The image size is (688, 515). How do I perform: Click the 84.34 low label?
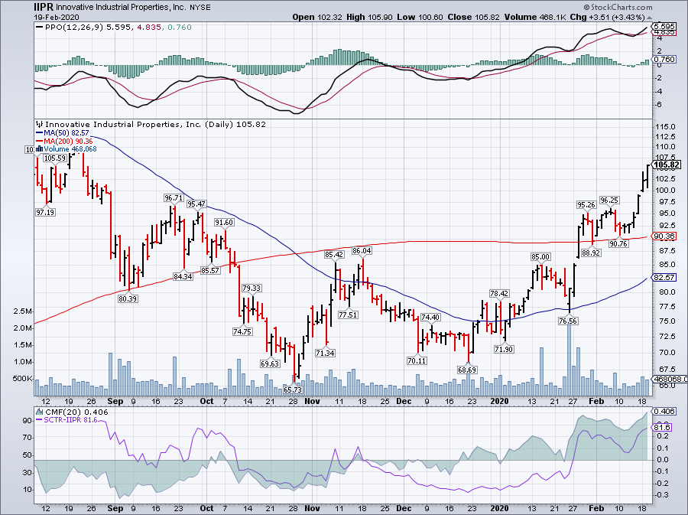(183, 276)
